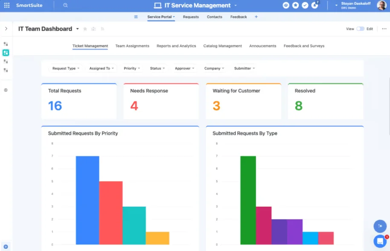Click the Submitted Requests By Priority title
This screenshot has width=390, height=251.
(x=83, y=133)
